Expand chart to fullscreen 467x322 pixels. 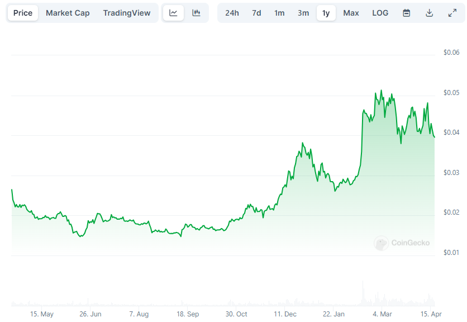coord(452,13)
